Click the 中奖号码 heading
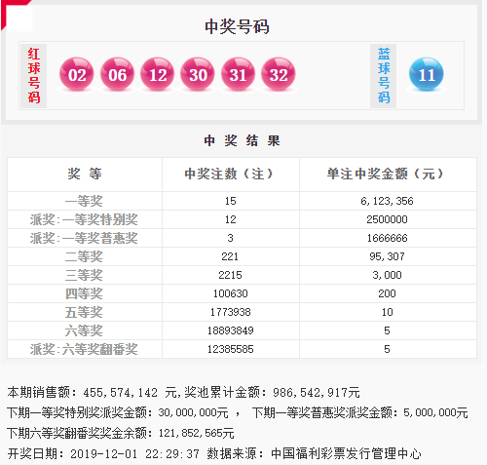Screen dimensions: 487x465 (237, 26)
